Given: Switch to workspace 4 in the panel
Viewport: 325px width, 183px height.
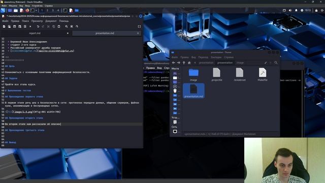Looking at the screenshot, I should pyautogui.click(x=58, y=10).
